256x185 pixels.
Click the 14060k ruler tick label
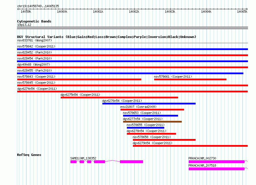[x=62, y=12]
